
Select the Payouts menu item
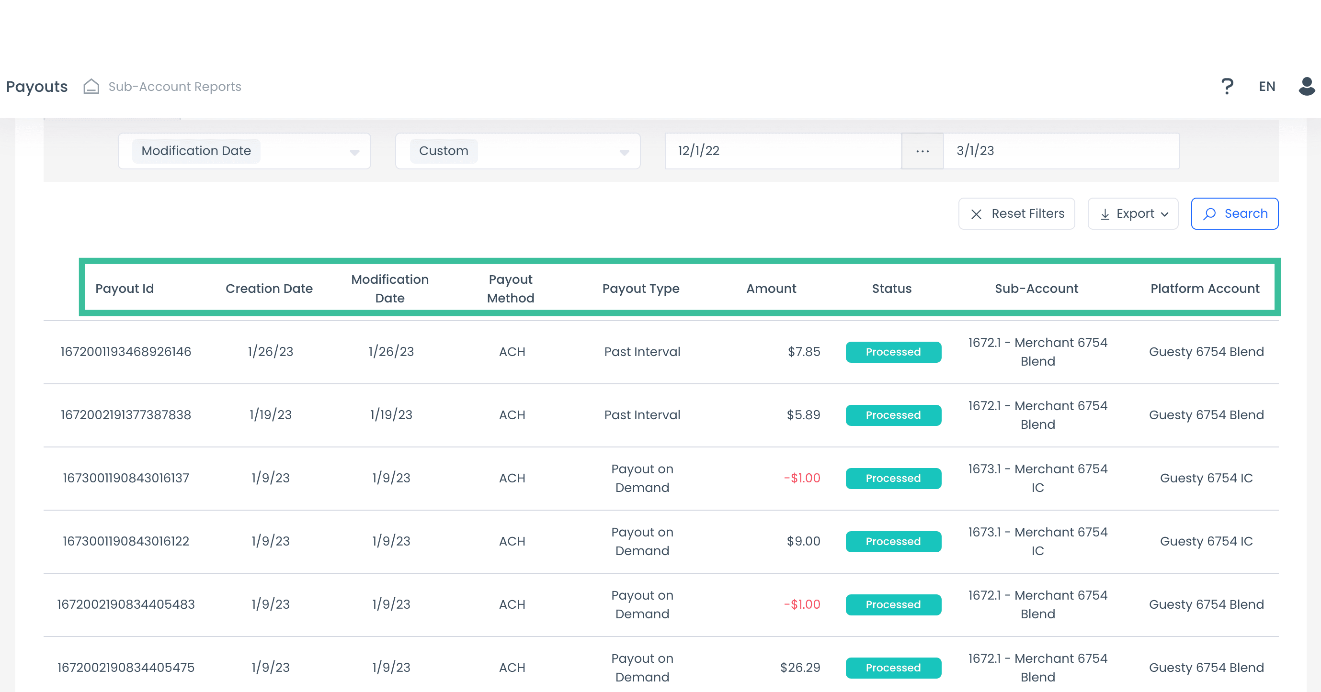pyautogui.click(x=36, y=86)
